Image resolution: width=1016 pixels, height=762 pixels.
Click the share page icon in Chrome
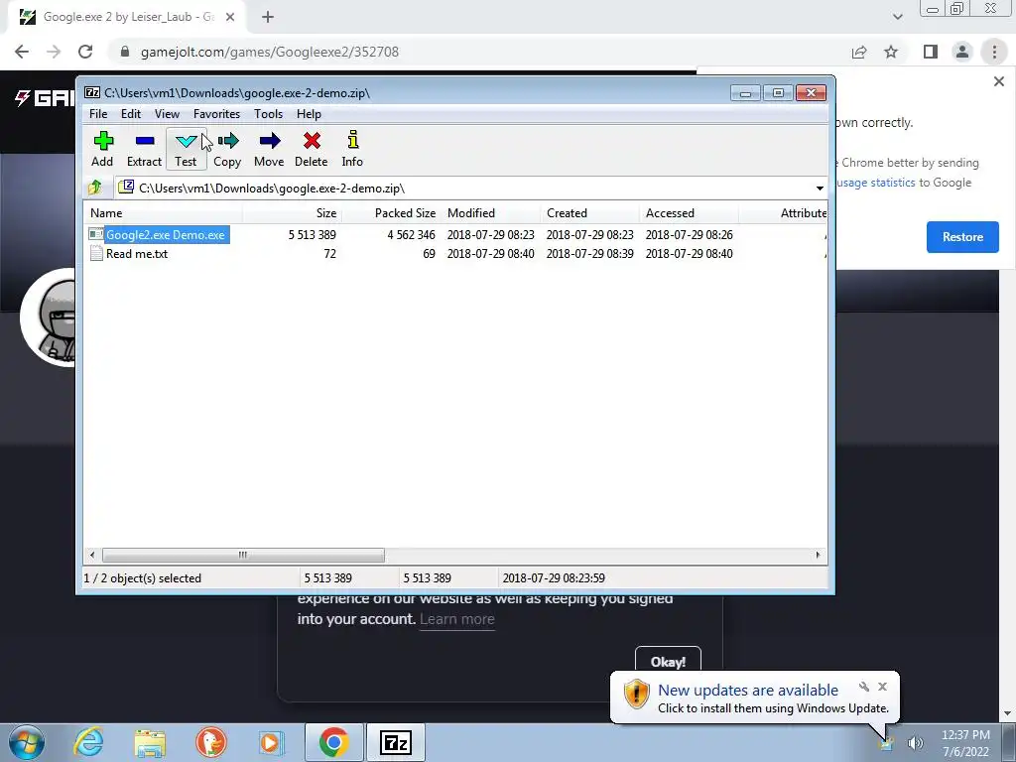click(x=859, y=52)
